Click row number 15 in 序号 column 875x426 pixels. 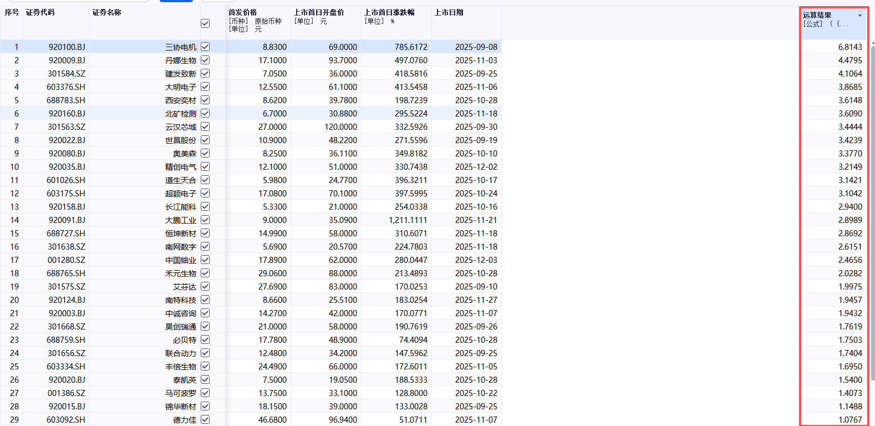(14, 234)
